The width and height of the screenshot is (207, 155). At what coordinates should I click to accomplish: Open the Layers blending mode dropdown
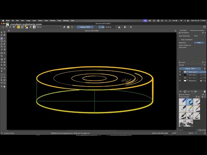[191, 65]
